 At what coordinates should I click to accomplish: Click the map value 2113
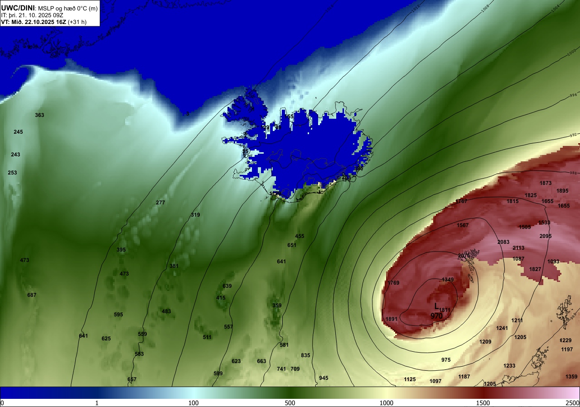(518, 248)
